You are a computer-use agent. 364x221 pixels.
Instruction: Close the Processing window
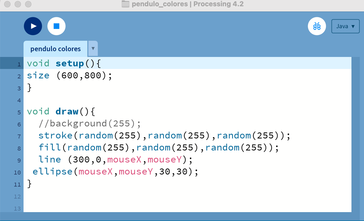pos(8,4)
